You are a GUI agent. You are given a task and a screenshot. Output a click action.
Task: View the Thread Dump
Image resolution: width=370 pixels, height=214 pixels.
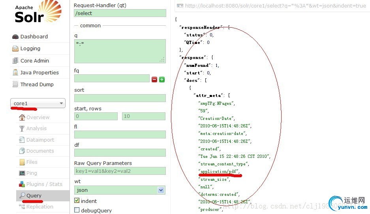tap(37, 84)
